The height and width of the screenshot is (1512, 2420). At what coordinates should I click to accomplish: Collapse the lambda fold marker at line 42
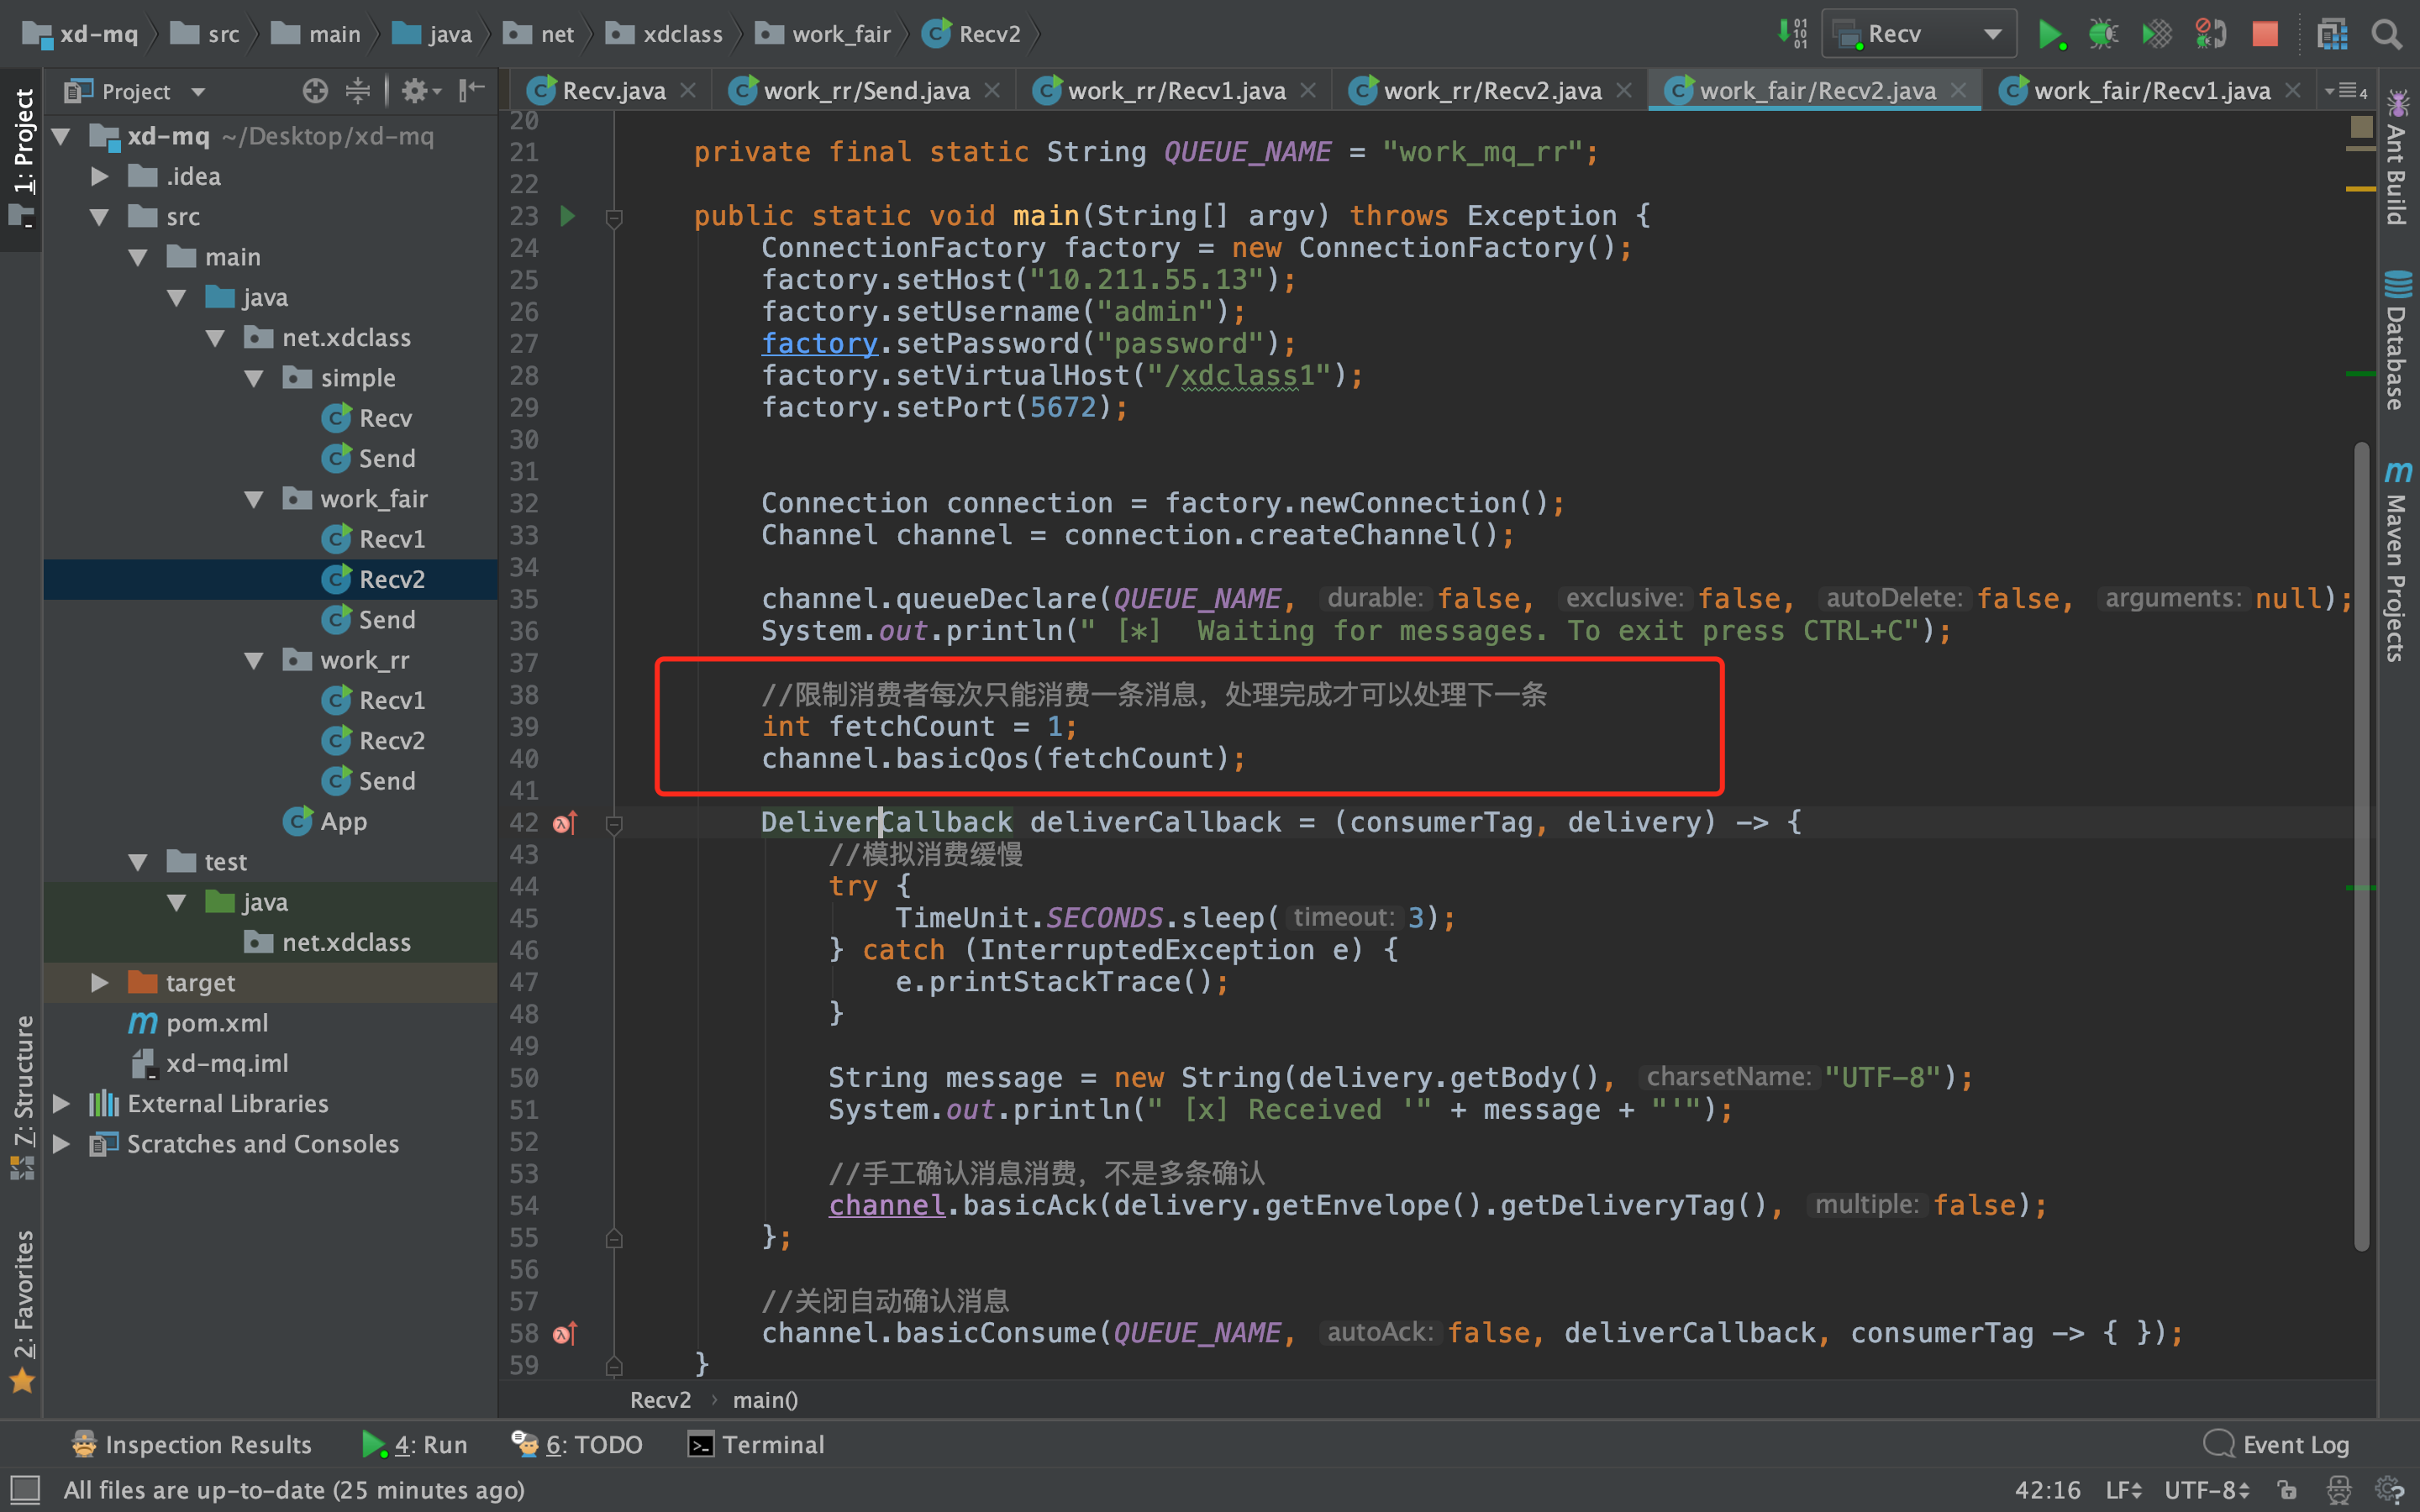pos(614,824)
